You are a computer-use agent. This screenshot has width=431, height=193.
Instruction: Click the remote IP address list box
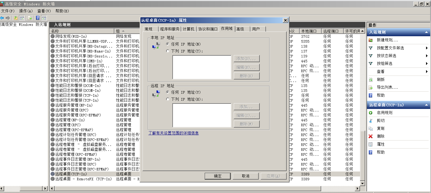202,115
